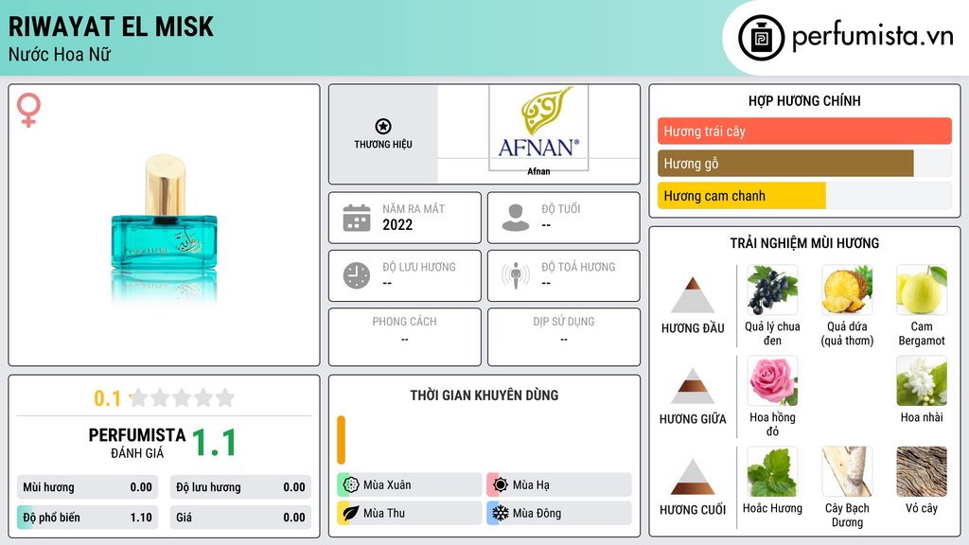Click the Afnan brand logo
The image size is (969, 545).
tap(537, 128)
